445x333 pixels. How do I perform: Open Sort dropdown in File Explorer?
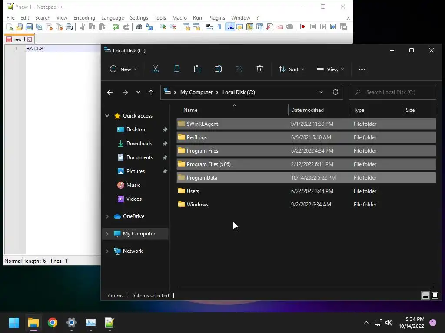coord(292,69)
